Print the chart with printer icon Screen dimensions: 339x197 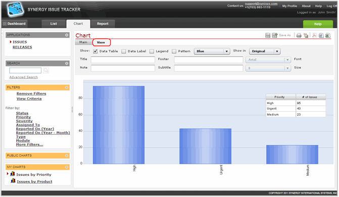(299, 35)
